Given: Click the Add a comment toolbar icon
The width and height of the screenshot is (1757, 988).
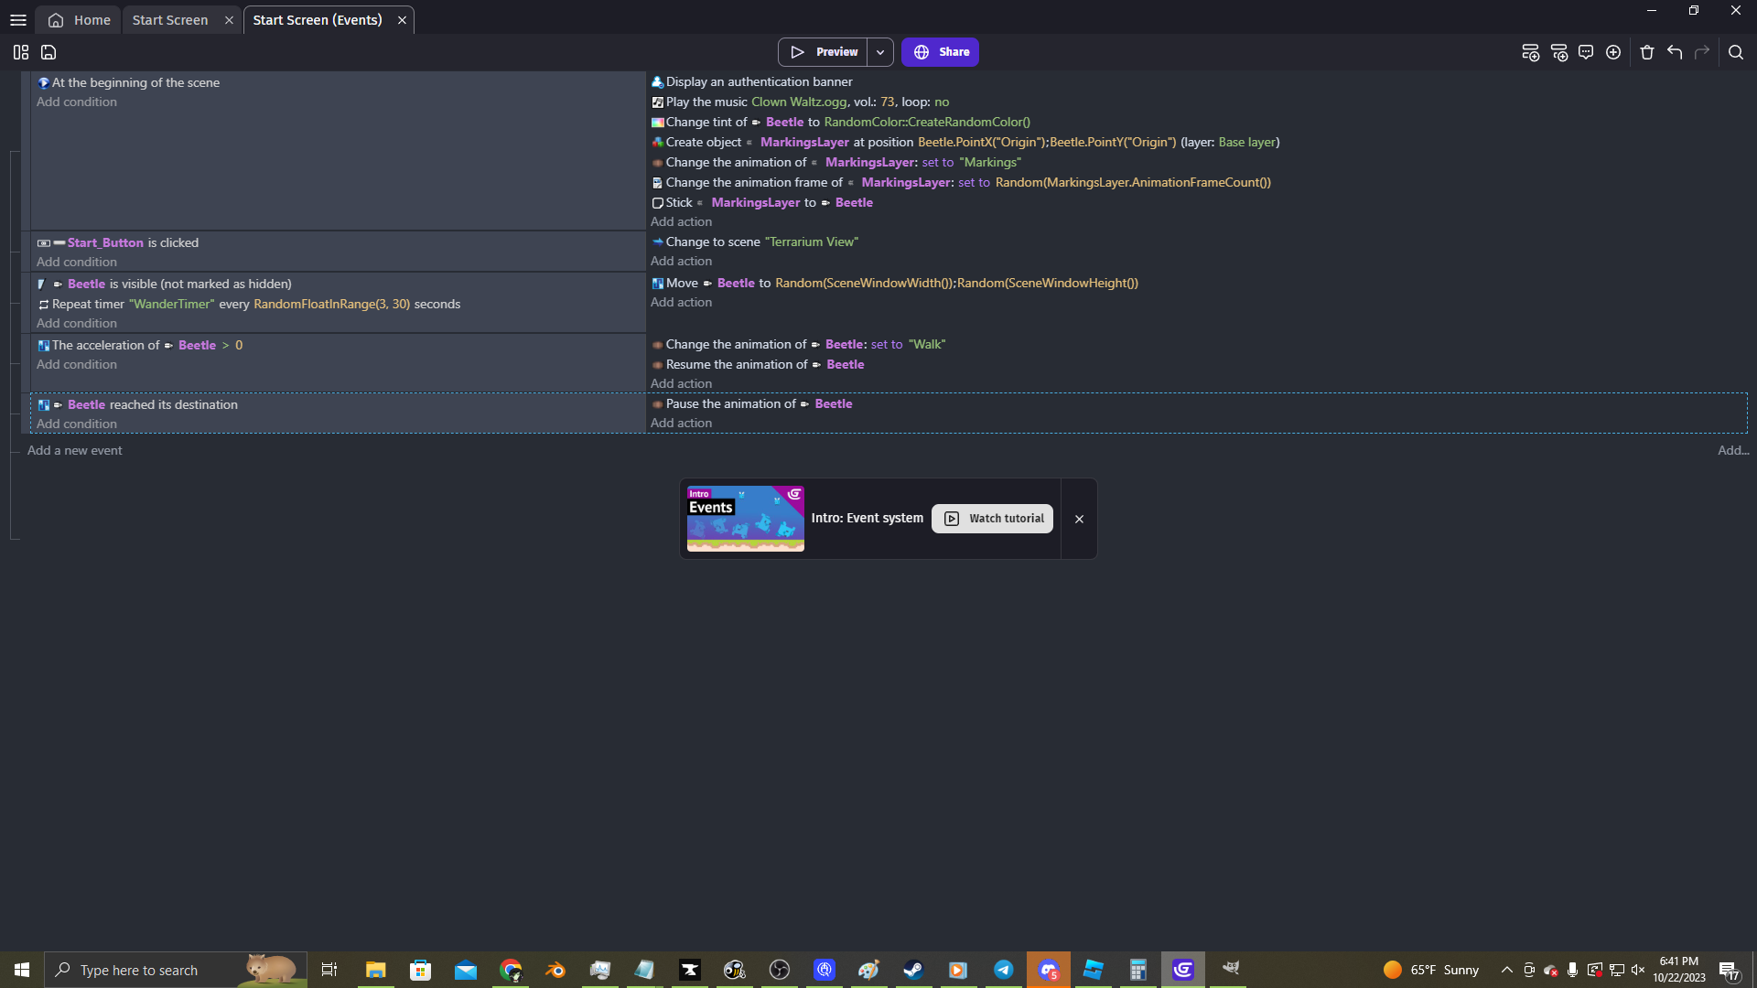Looking at the screenshot, I should (1586, 52).
